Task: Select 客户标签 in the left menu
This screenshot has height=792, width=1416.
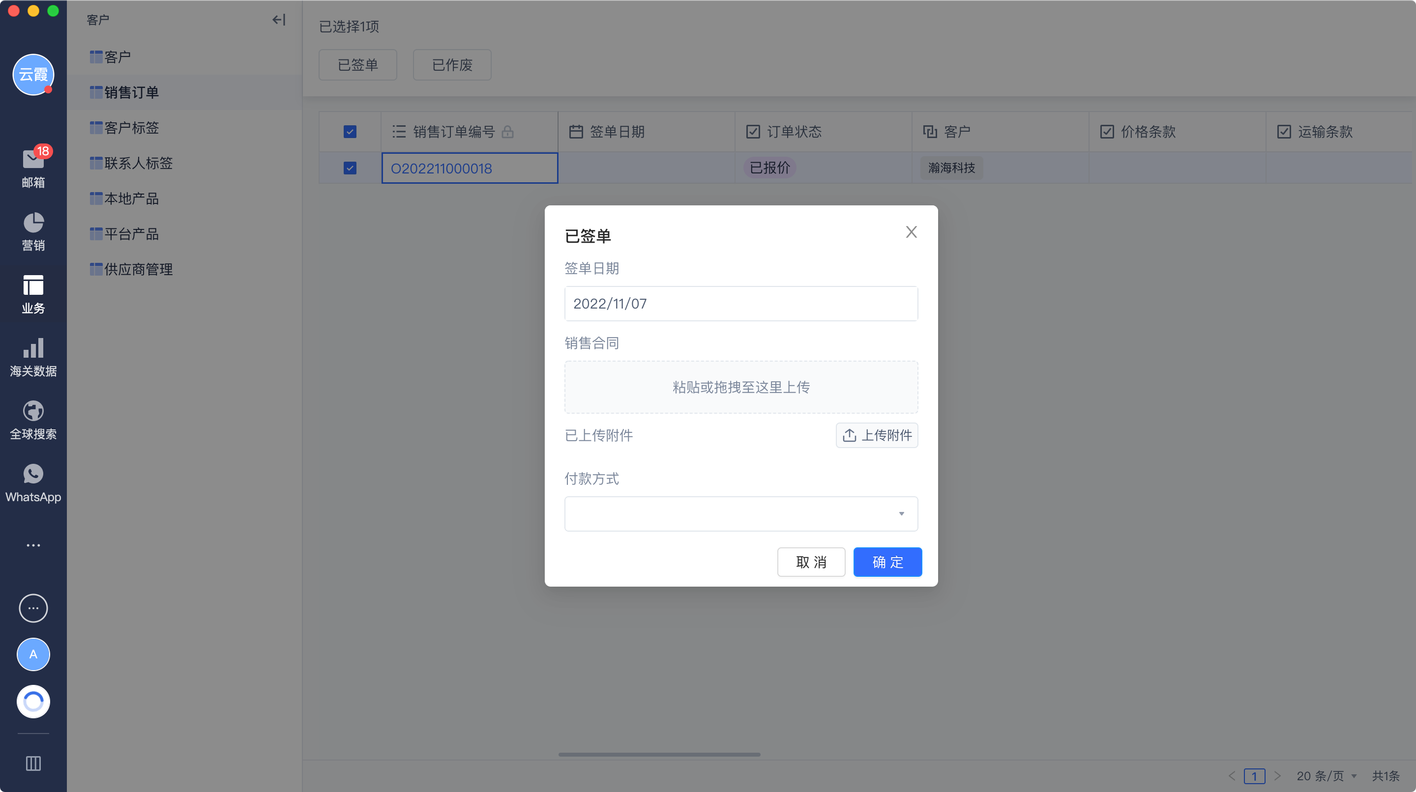Action: 131,127
